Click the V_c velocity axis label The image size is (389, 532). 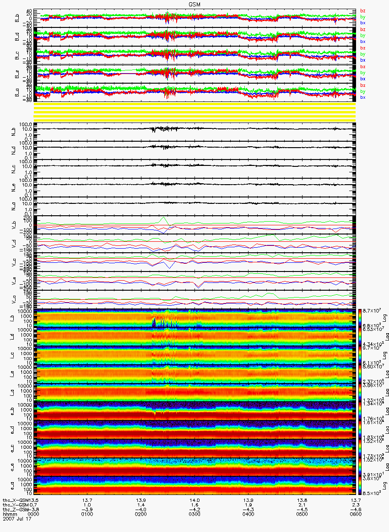click(14, 262)
